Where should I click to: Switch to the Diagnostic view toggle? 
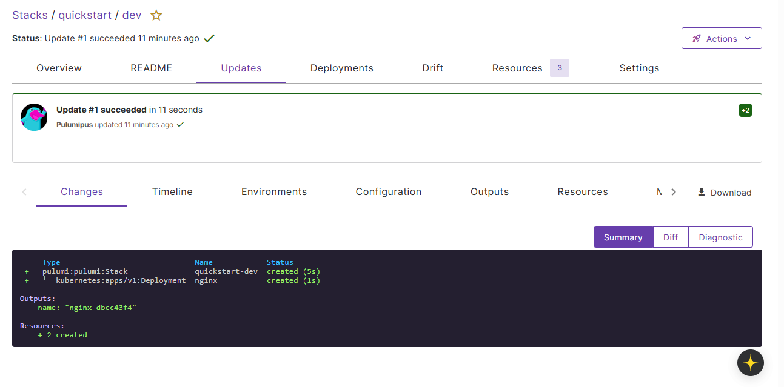pos(720,237)
